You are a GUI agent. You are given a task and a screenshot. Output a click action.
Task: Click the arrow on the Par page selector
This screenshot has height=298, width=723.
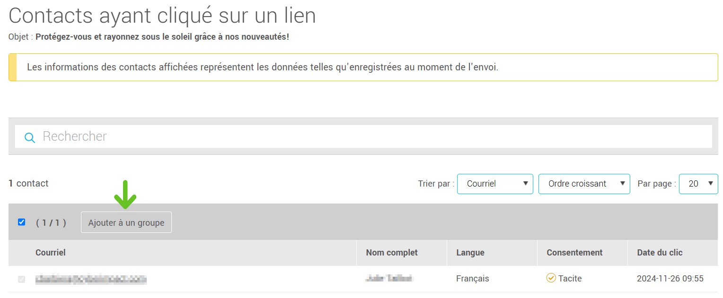712,184
